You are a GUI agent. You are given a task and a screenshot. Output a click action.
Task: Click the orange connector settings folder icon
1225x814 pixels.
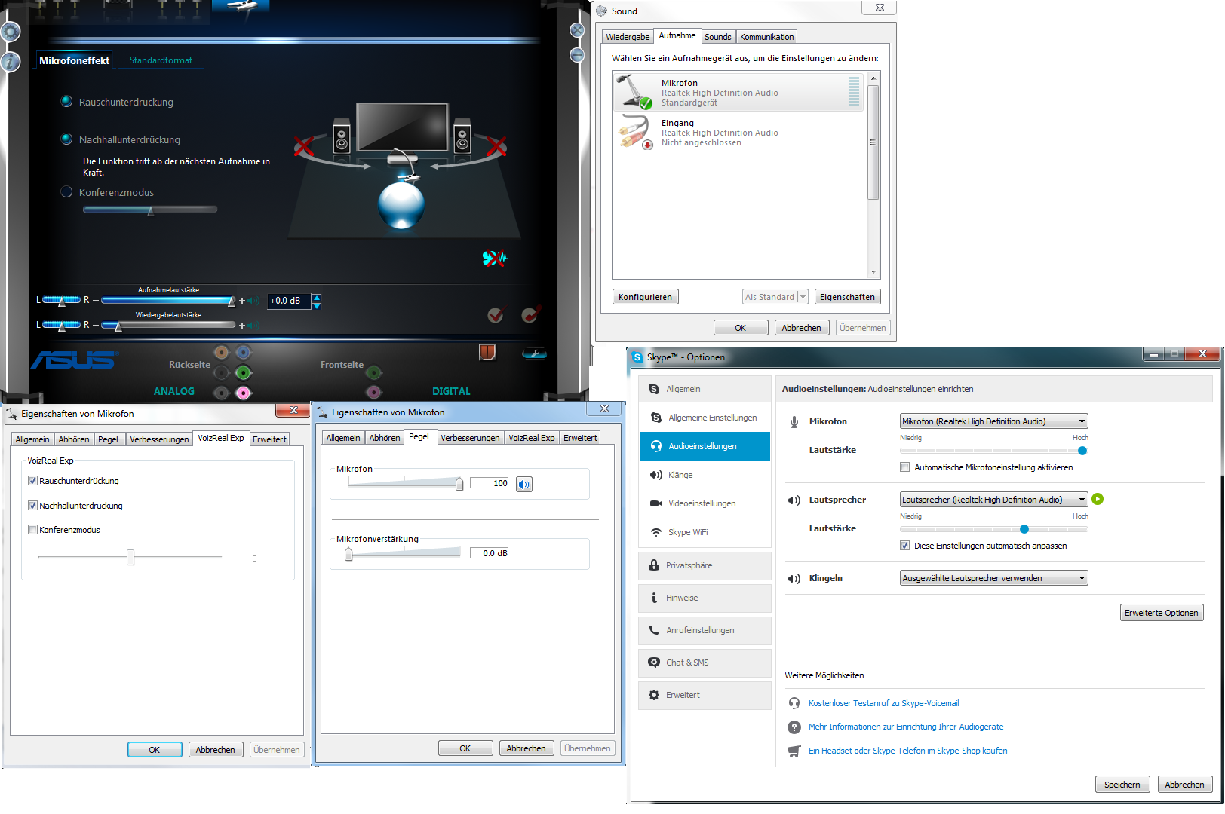pyautogui.click(x=487, y=351)
